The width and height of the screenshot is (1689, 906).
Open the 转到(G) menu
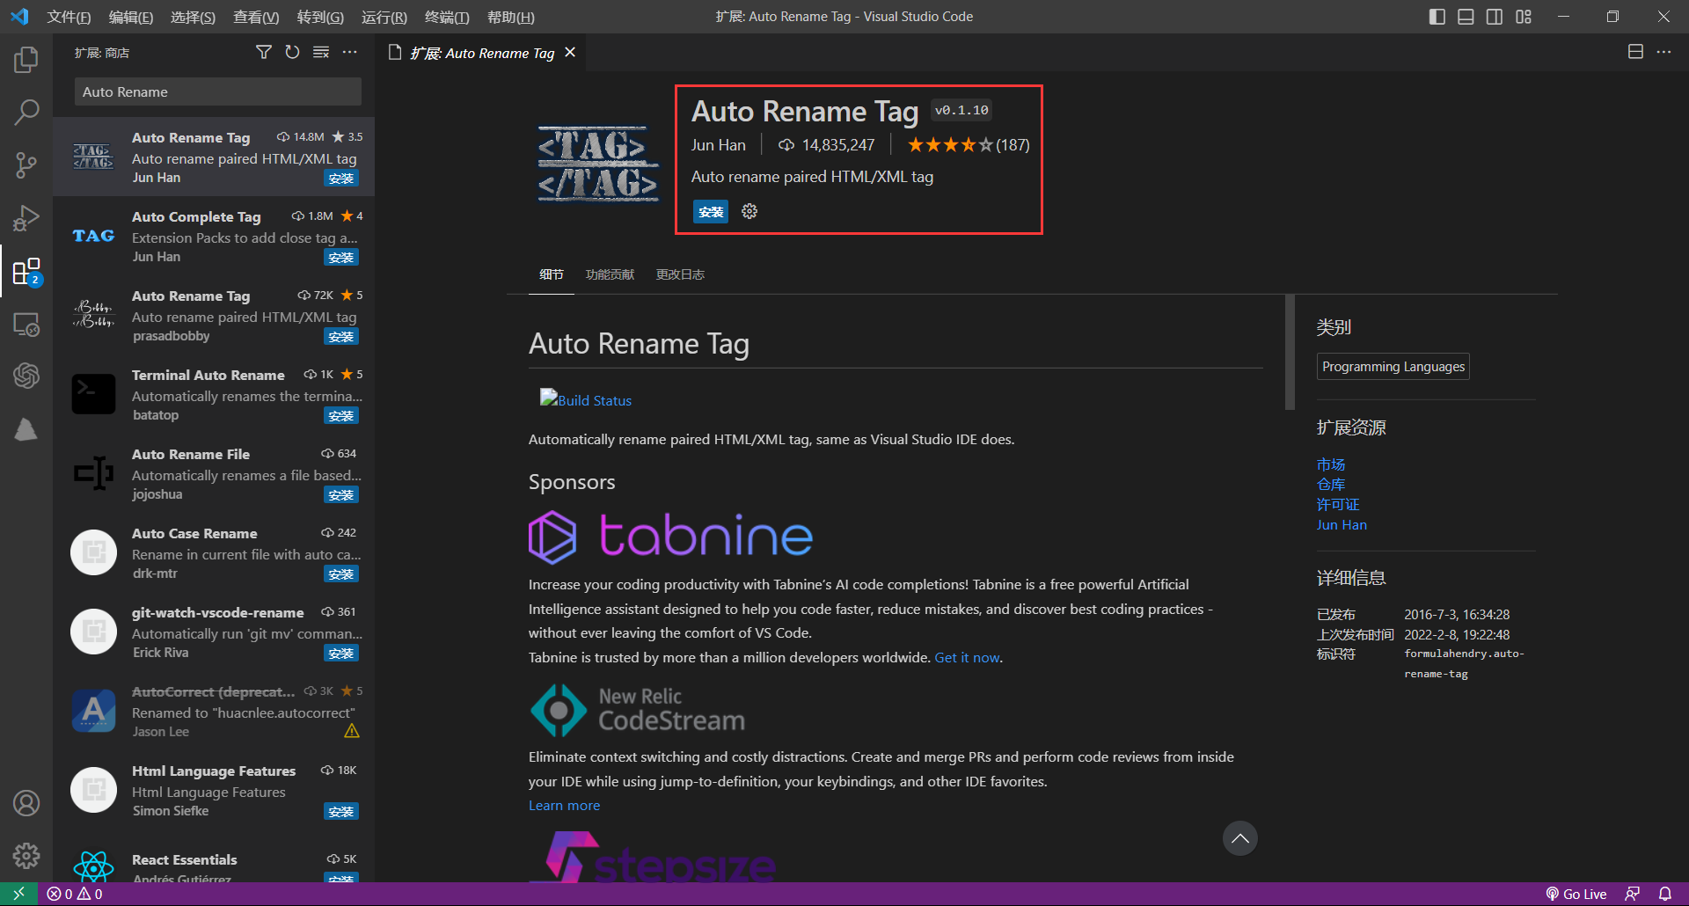click(x=320, y=17)
